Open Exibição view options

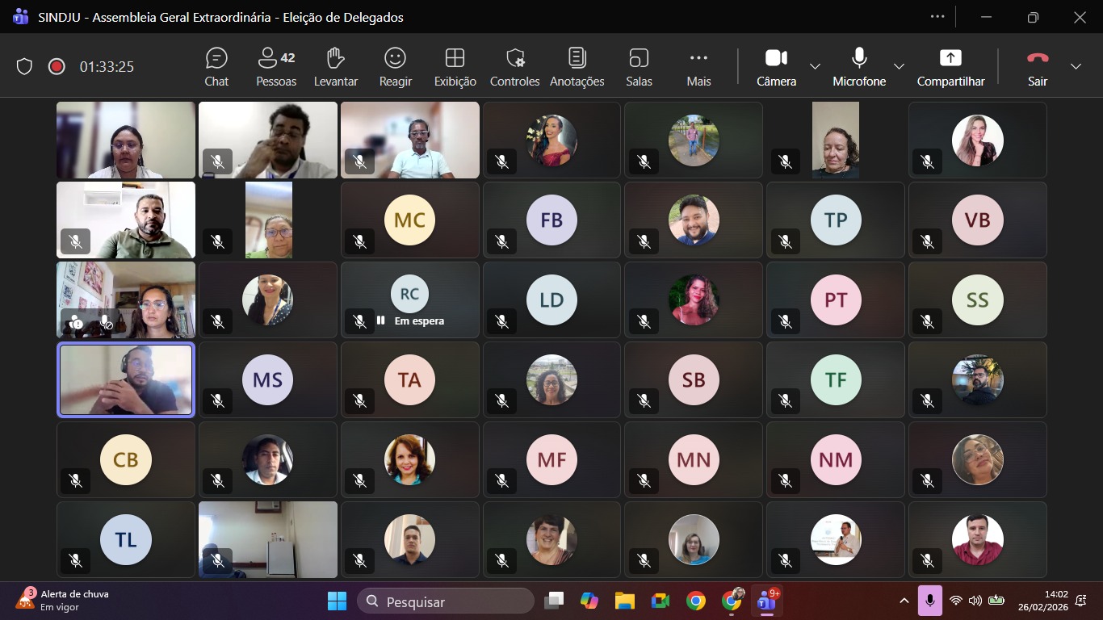pyautogui.click(x=455, y=67)
